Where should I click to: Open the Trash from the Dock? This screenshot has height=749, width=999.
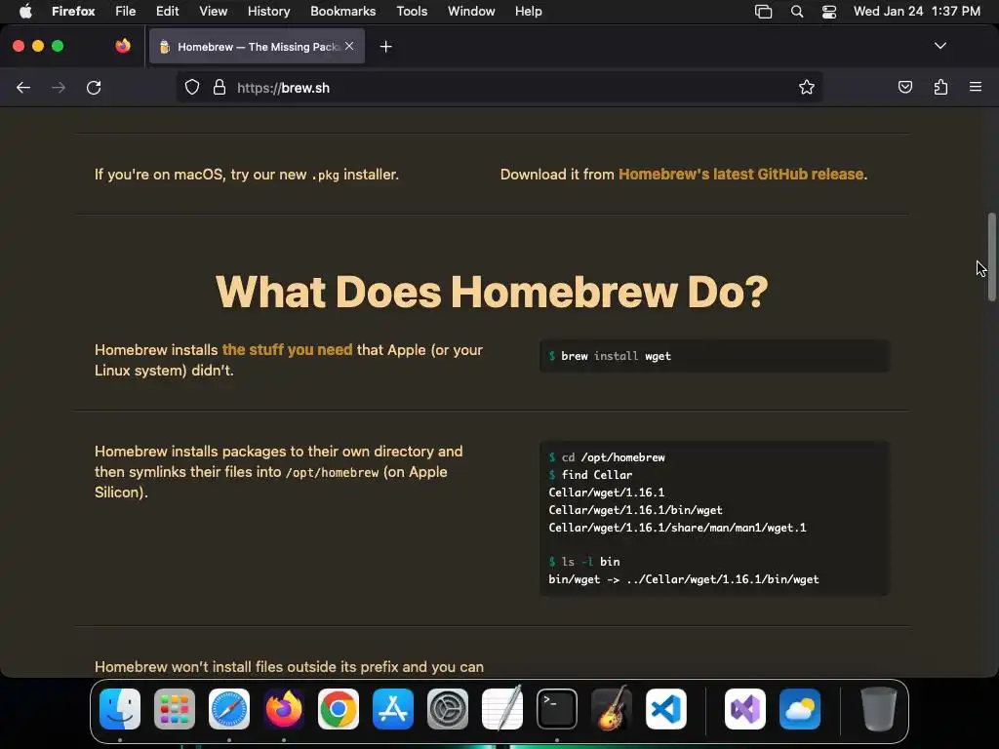pos(879,709)
